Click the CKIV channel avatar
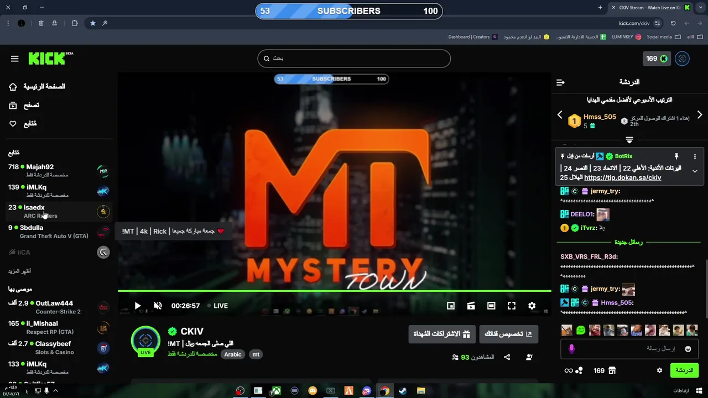 [145, 341]
